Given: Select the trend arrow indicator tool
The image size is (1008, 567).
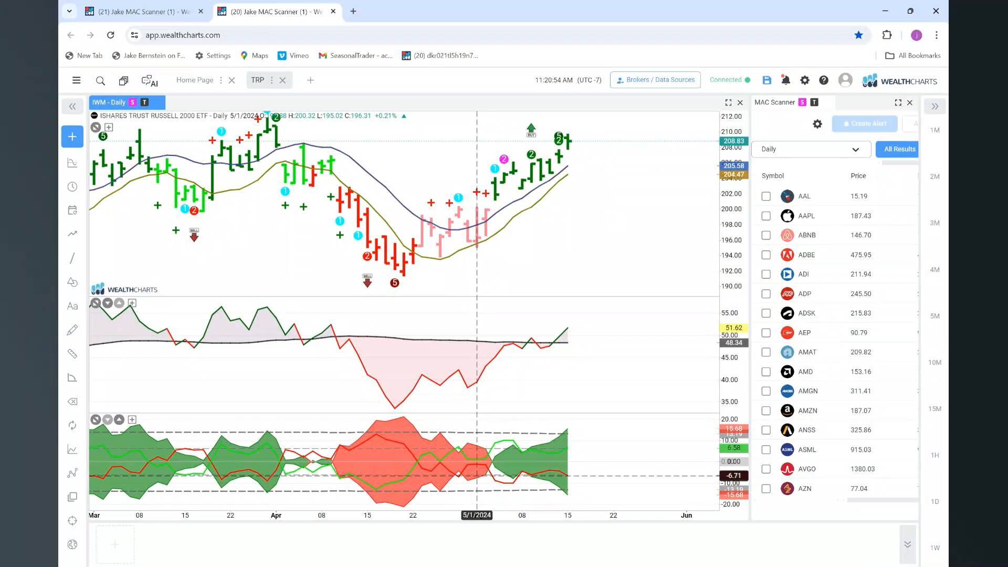Looking at the screenshot, I should 72,234.
